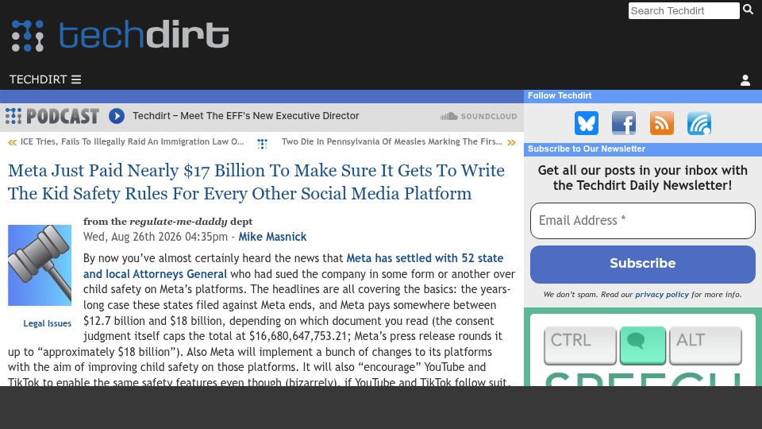
Task: Click the newsletter Email Address field
Action: coord(642,221)
